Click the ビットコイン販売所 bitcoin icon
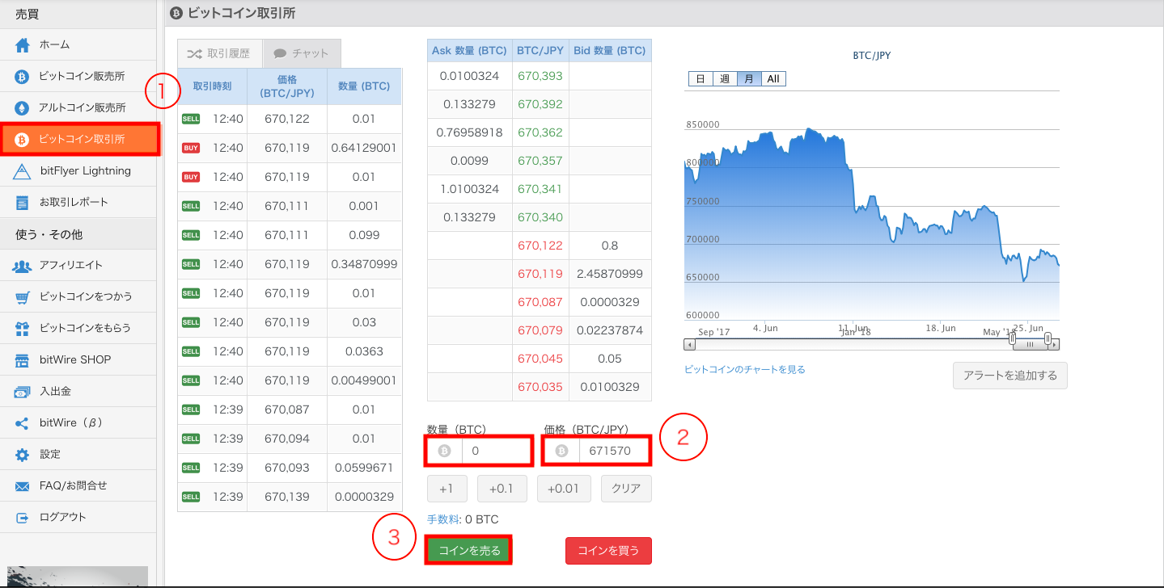 (23, 77)
